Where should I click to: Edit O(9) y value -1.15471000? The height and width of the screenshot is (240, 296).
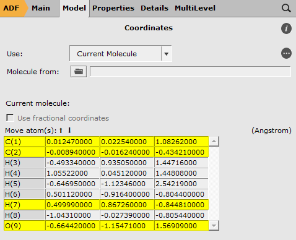pos(127,226)
